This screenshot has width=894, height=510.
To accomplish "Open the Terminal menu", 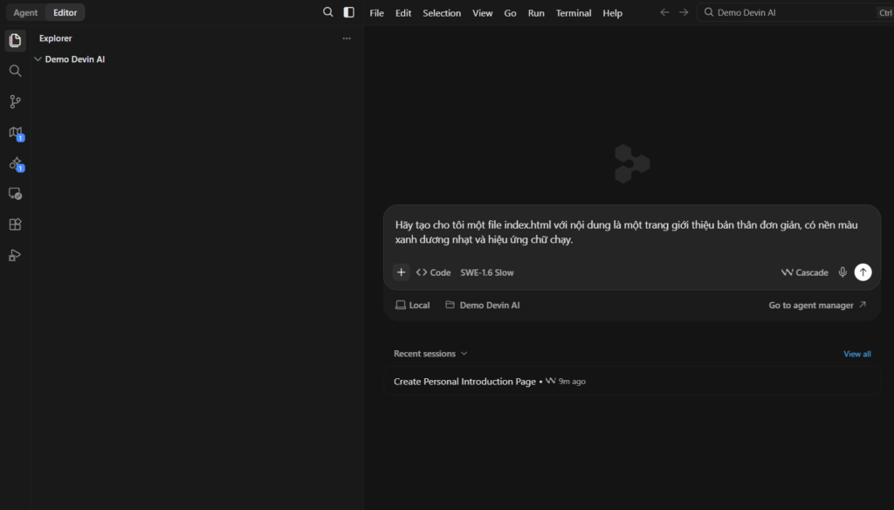I will point(574,12).
